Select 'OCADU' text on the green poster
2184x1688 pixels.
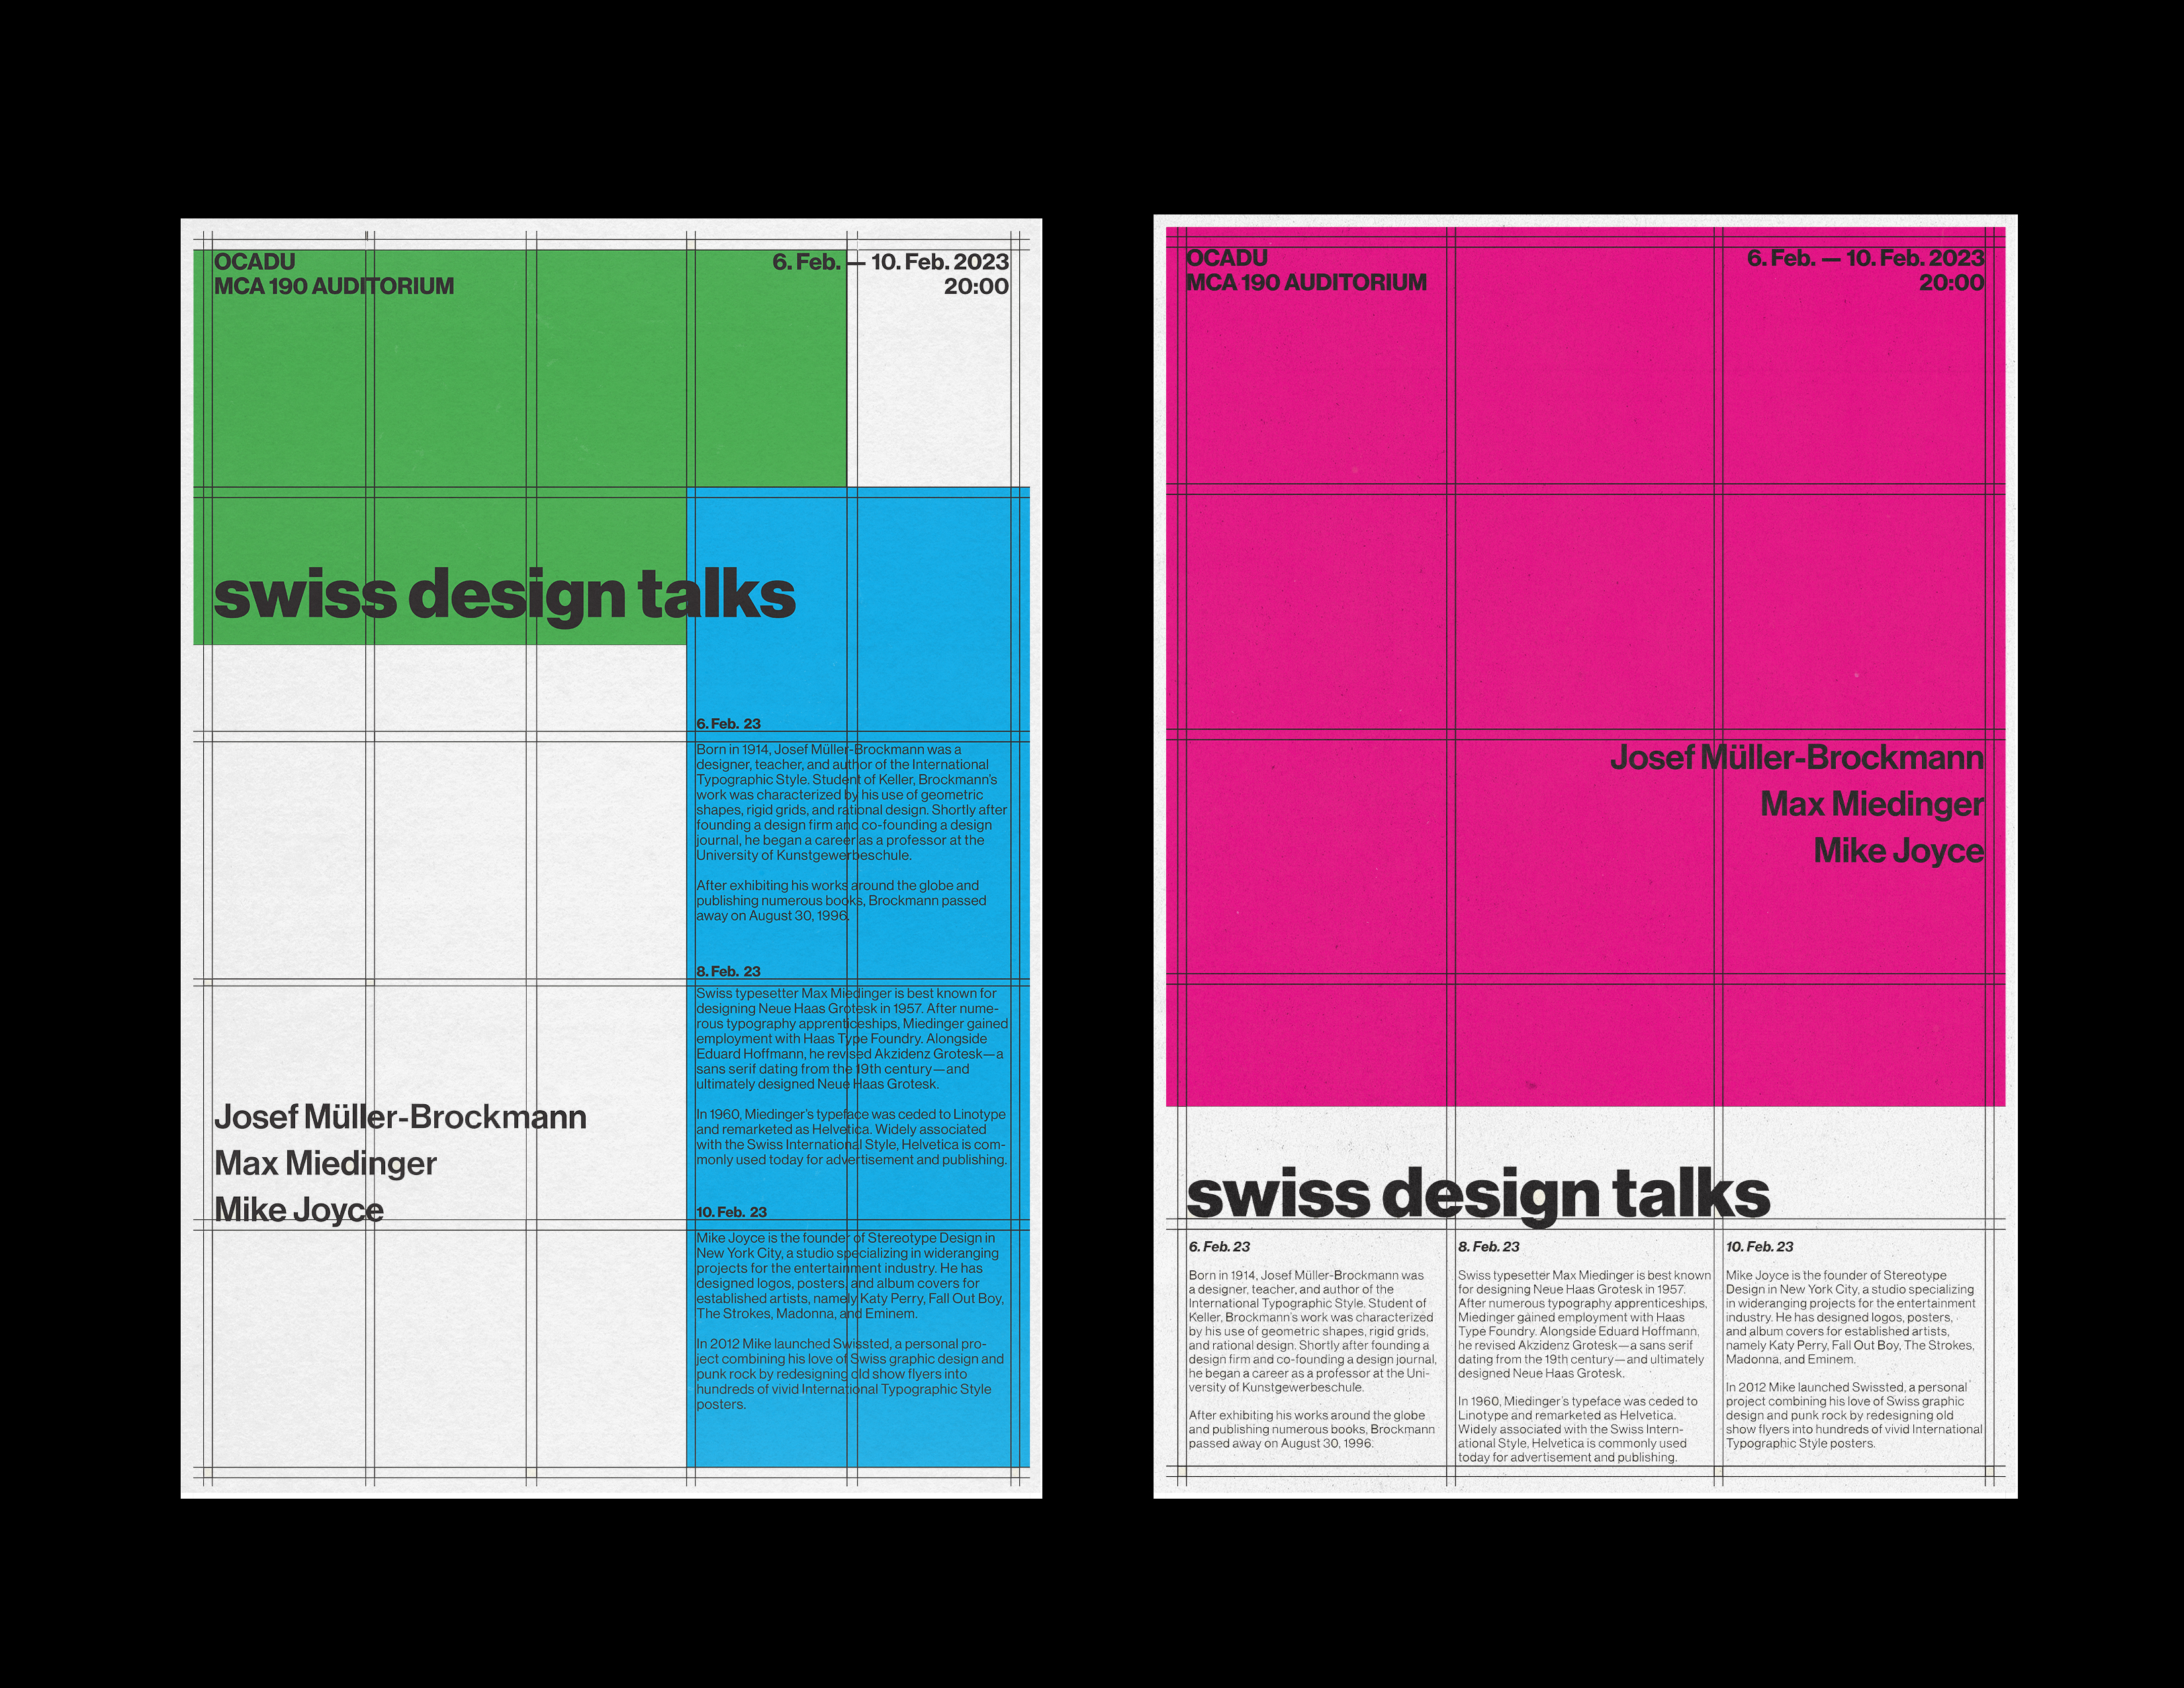(x=254, y=262)
